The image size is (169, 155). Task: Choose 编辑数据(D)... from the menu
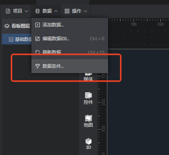tap(70, 39)
